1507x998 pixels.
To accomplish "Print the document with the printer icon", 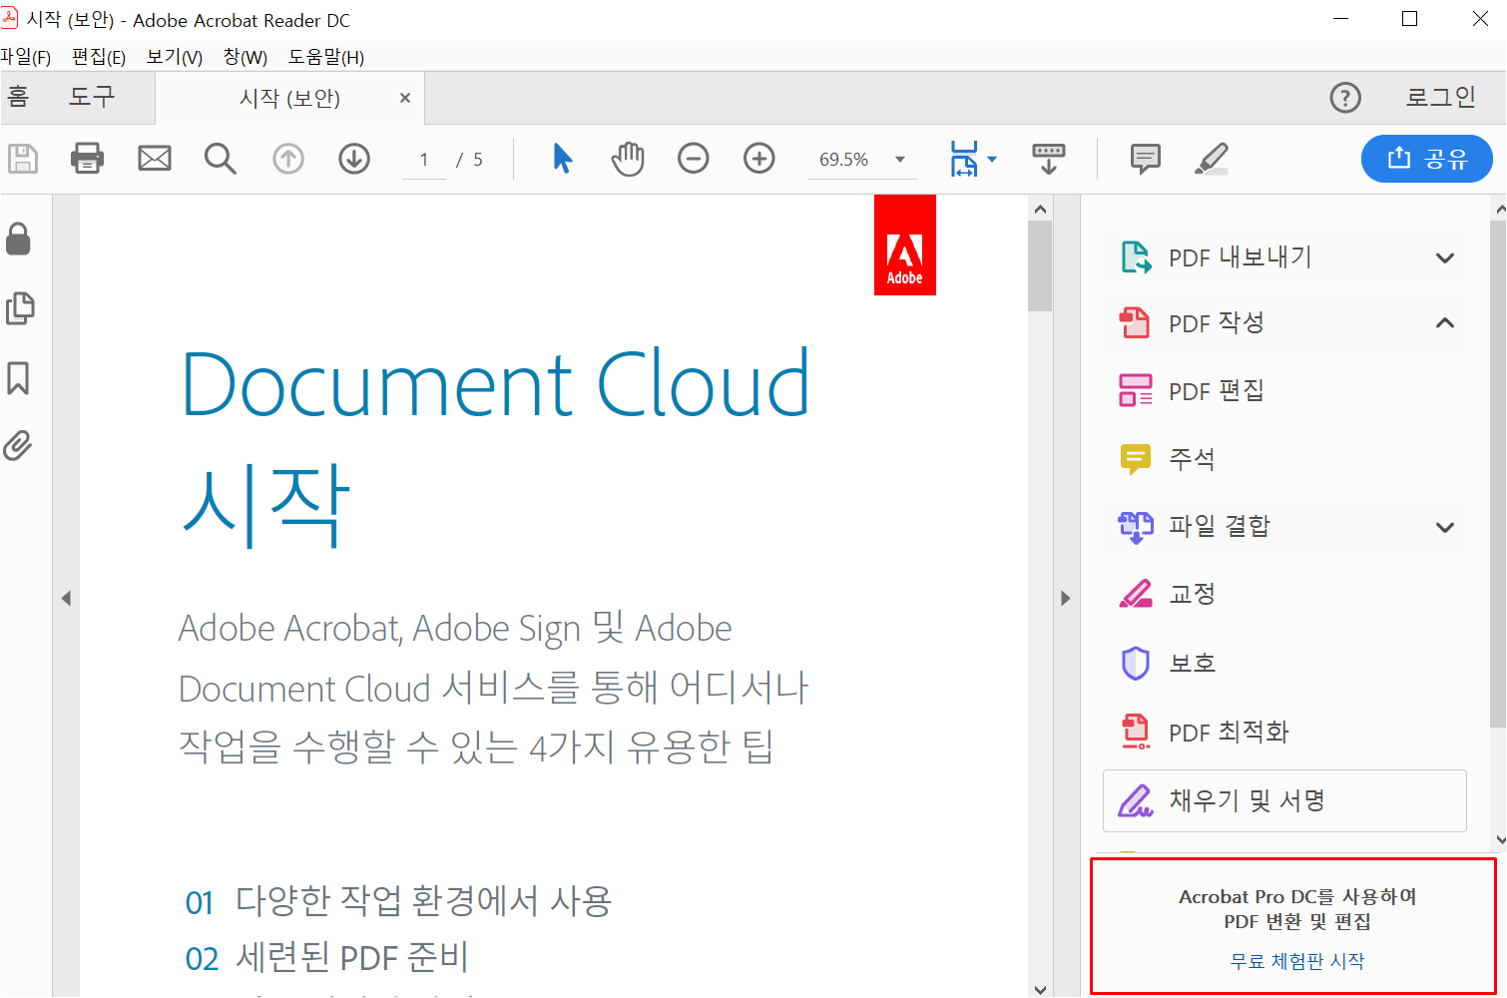I will pos(88,159).
